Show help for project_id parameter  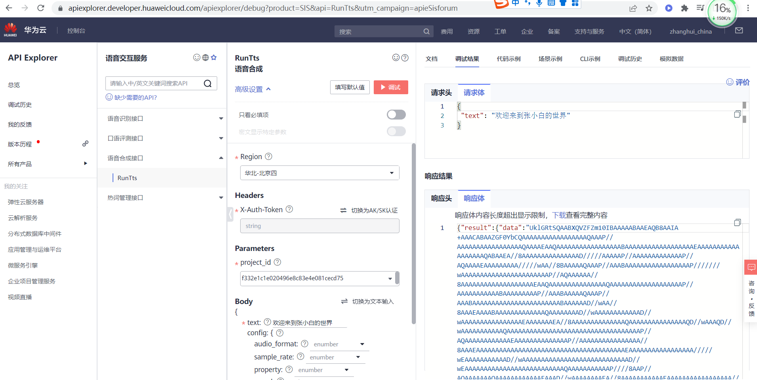click(x=277, y=262)
